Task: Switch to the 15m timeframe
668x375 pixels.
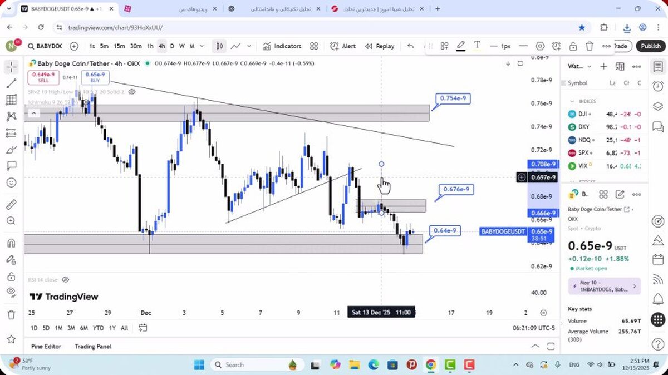Action: (119, 46)
